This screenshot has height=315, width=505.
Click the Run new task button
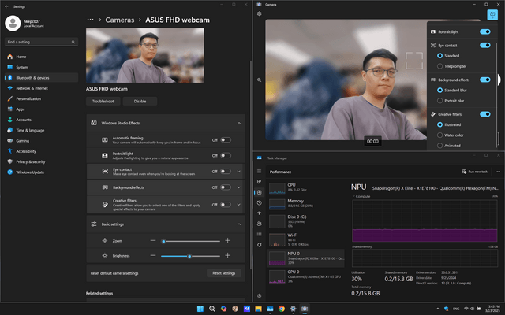pos(475,172)
